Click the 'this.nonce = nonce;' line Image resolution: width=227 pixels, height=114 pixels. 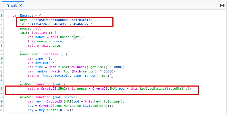pos(46,42)
